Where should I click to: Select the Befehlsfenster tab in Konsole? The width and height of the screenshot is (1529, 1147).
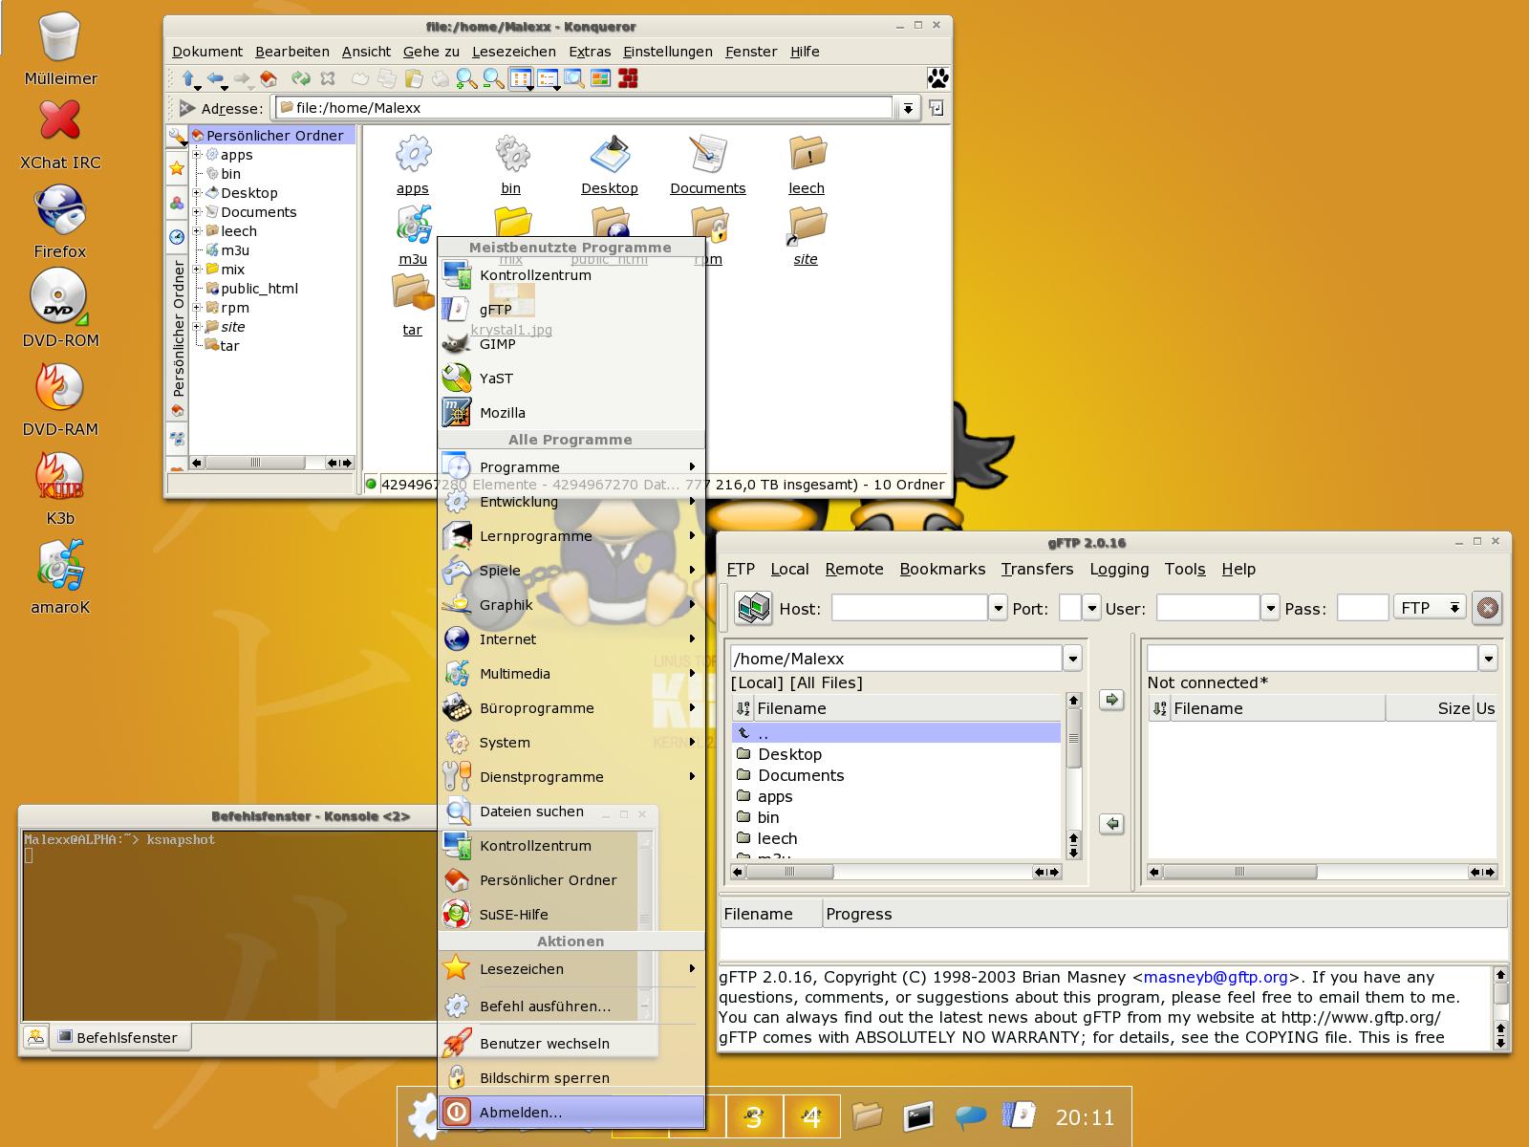pos(118,1037)
